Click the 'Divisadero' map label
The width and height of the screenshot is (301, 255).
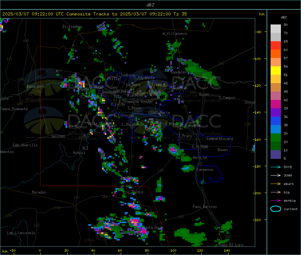click(x=72, y=26)
